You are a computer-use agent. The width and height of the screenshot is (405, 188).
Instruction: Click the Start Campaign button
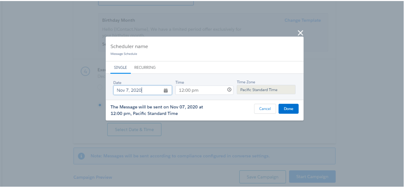point(312,176)
